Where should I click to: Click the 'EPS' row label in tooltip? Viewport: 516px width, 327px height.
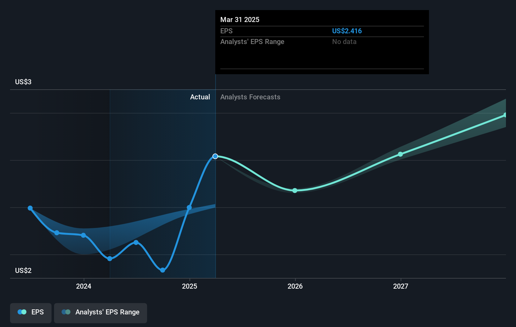point(226,31)
